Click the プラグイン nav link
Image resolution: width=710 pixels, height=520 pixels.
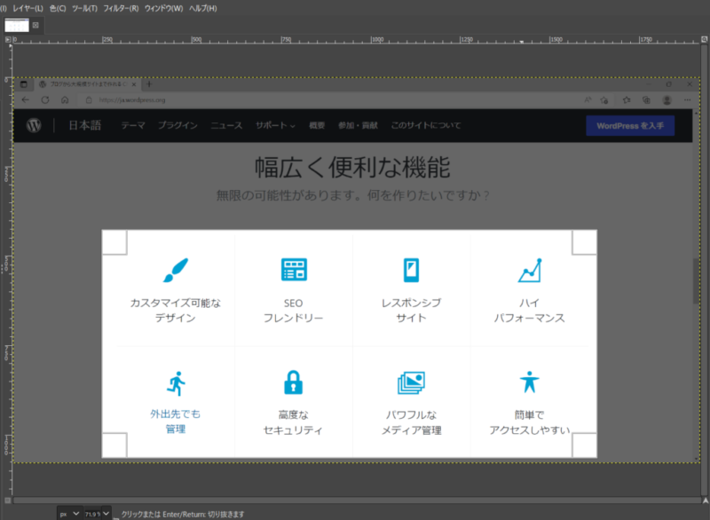click(177, 125)
